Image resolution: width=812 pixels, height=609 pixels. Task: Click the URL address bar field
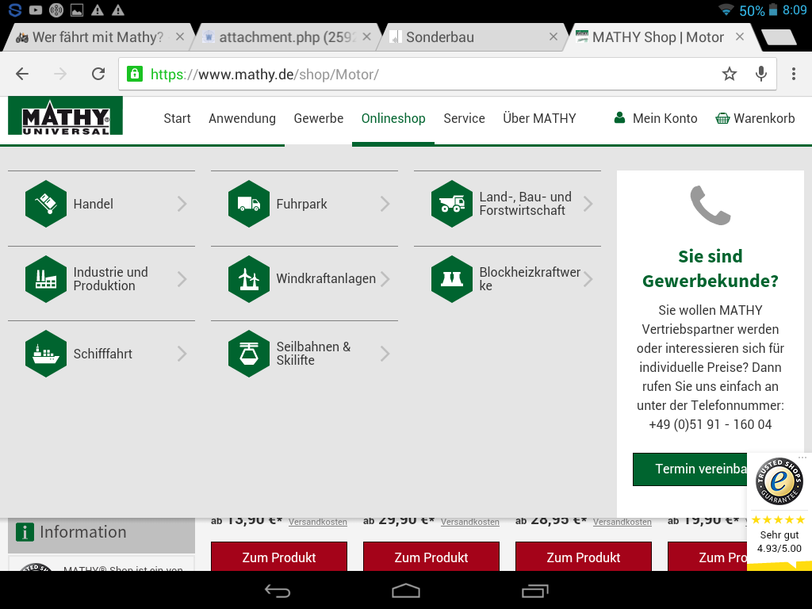428,75
